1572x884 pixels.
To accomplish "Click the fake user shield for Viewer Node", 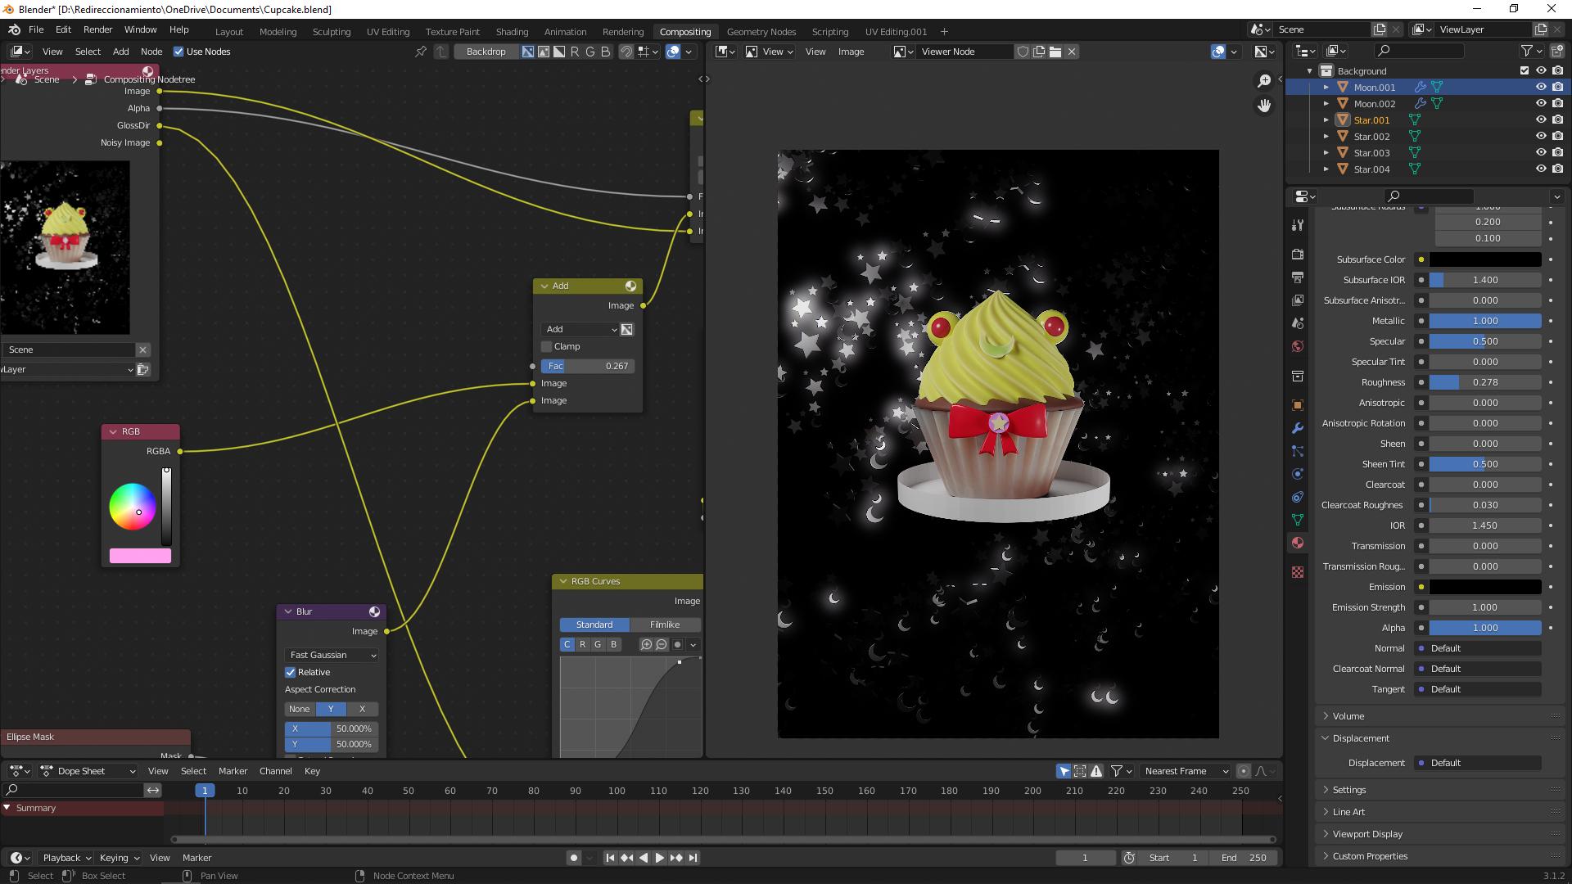I will 1023,52.
